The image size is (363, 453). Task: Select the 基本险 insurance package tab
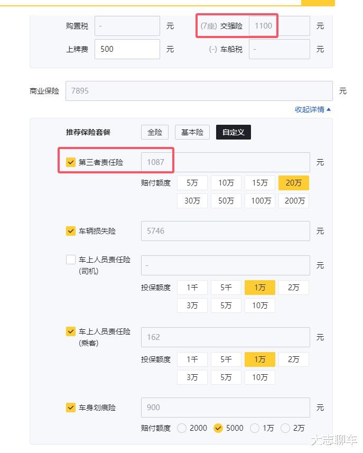click(x=192, y=132)
